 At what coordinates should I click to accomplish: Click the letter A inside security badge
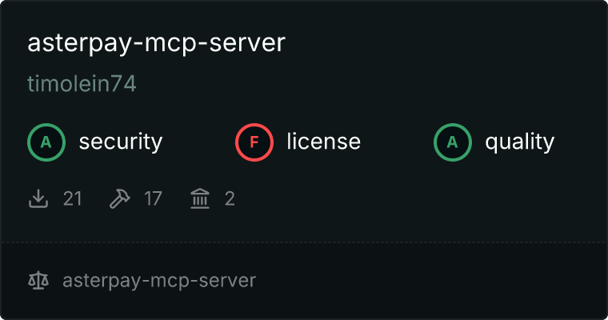coord(46,142)
